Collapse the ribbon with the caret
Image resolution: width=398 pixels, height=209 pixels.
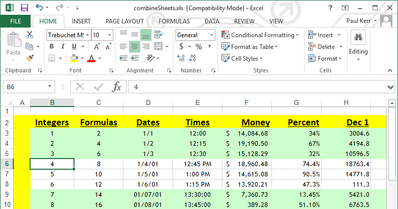(x=390, y=70)
